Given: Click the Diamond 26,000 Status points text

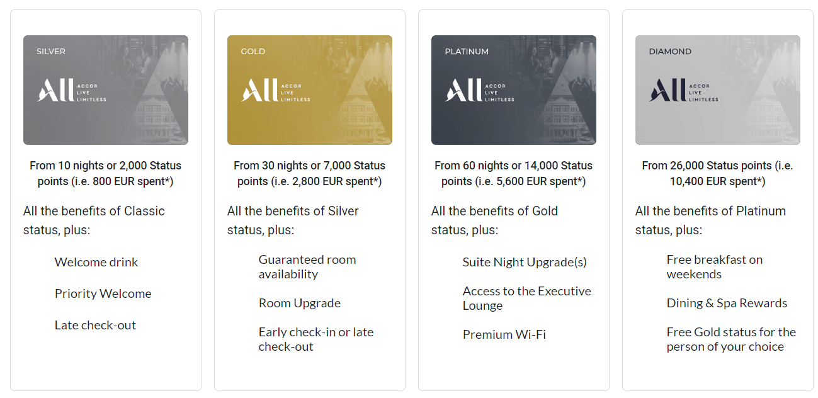Looking at the screenshot, I should (x=717, y=173).
